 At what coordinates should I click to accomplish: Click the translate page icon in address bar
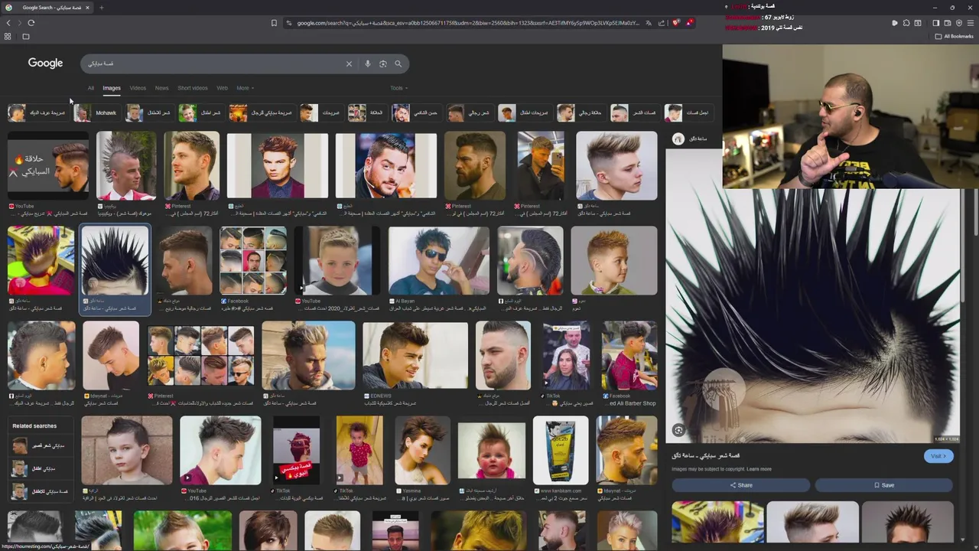coord(649,23)
